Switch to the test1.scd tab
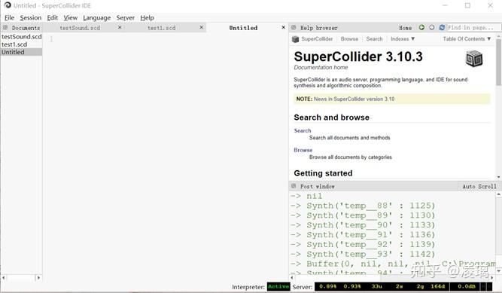The image size is (502, 293). [161, 28]
